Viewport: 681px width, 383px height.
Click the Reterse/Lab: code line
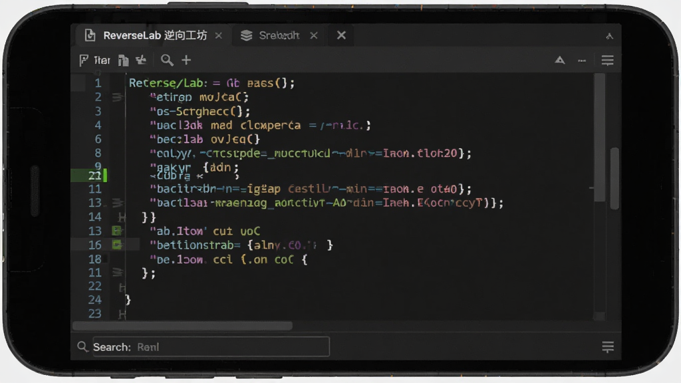tap(211, 83)
